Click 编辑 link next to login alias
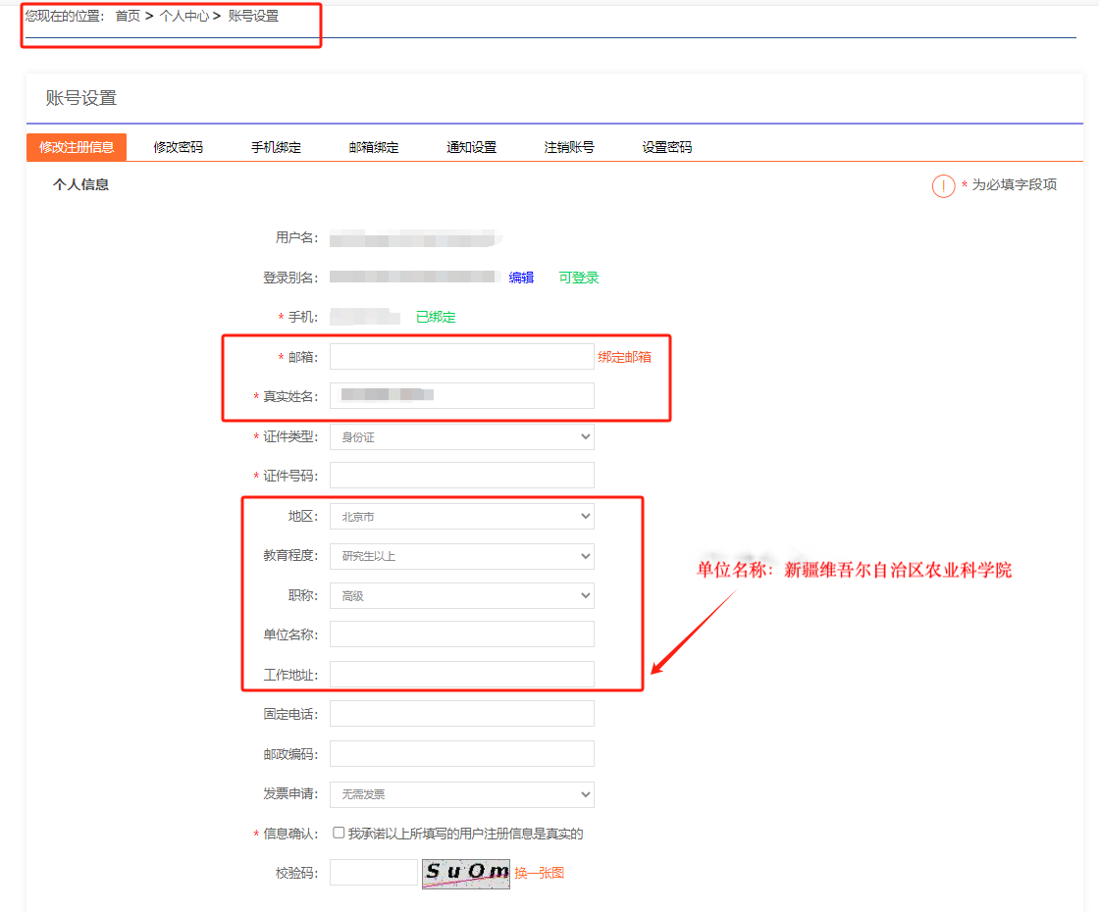Image resolution: width=1099 pixels, height=912 pixels. pos(521,278)
